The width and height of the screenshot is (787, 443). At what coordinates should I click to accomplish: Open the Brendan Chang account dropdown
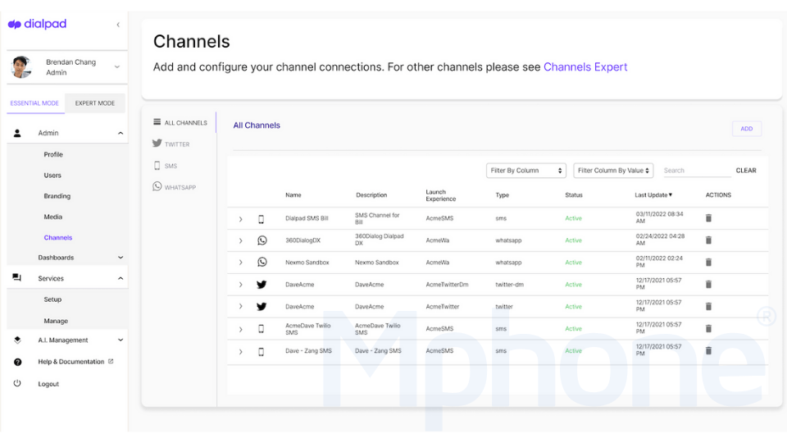click(x=117, y=66)
